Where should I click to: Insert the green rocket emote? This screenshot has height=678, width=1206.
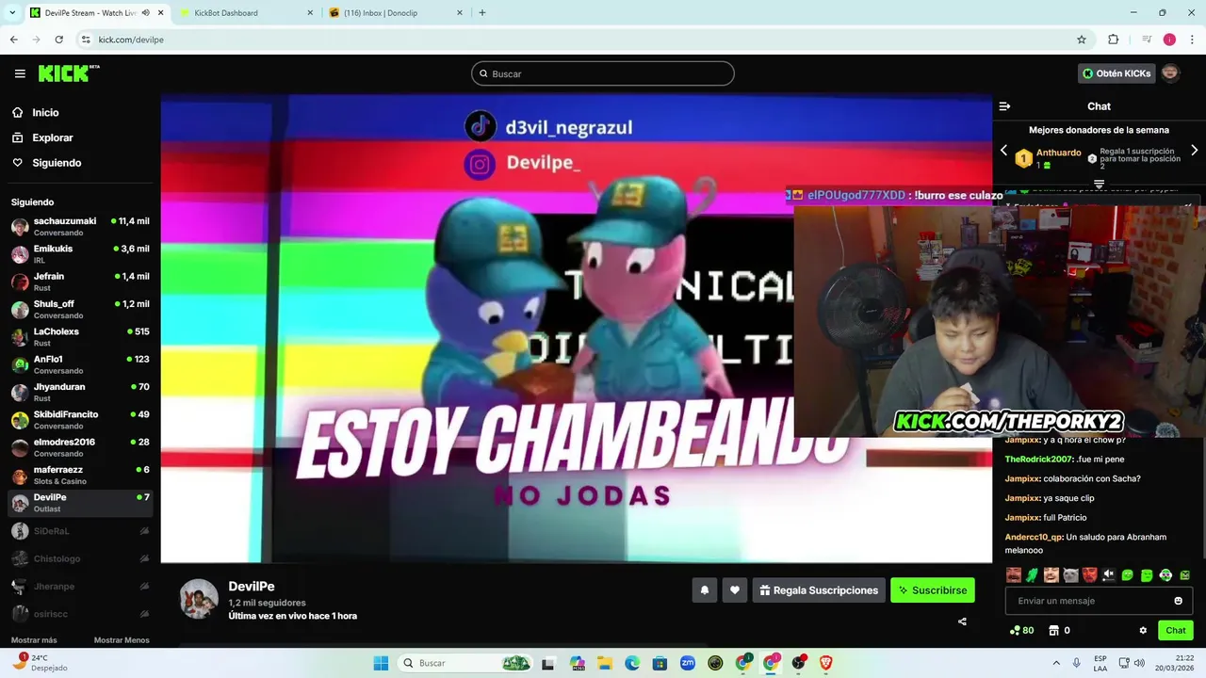[1033, 575]
